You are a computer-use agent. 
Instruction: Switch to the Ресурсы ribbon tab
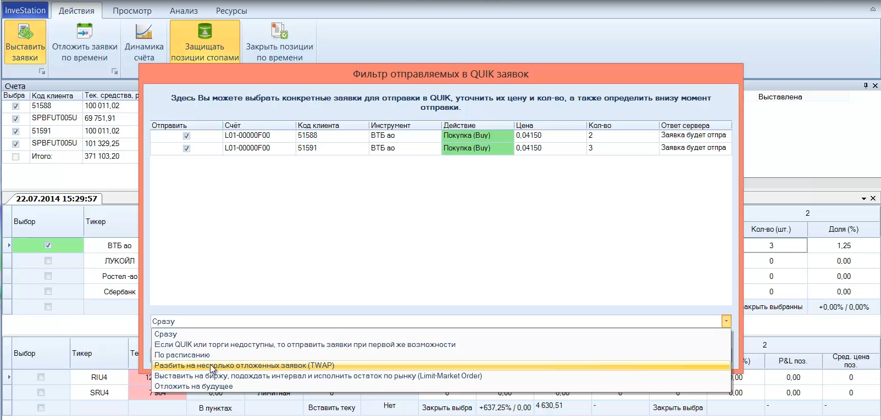click(231, 10)
